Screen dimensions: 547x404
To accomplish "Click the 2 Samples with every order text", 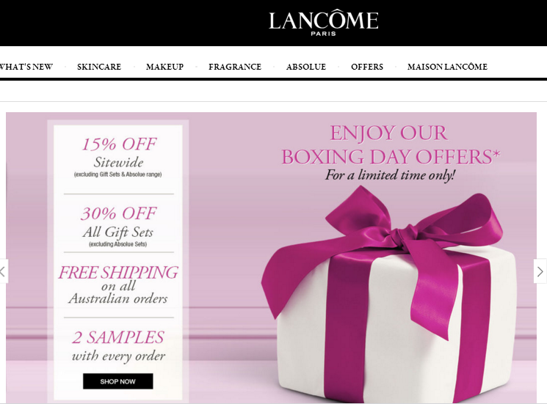I will [118, 346].
